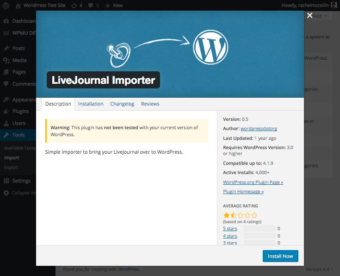The height and width of the screenshot is (276, 340).
Task: Click the updates icon showing 4
Action: (74, 6)
